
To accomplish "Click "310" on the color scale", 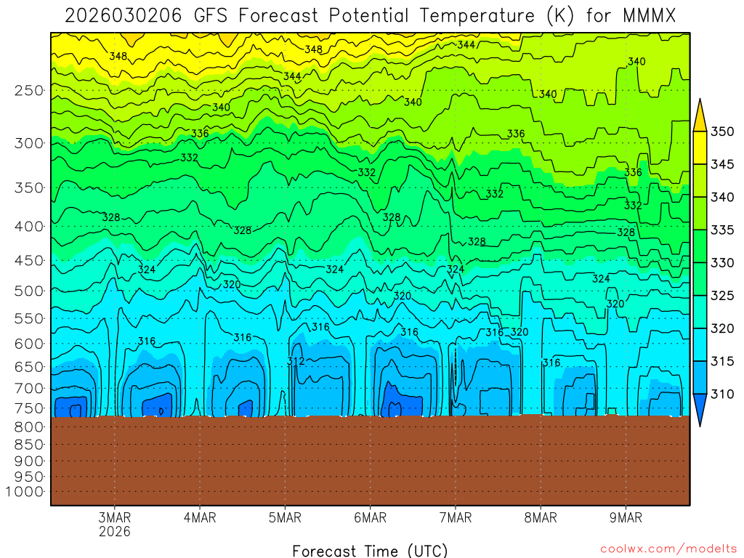I will [x=722, y=395].
